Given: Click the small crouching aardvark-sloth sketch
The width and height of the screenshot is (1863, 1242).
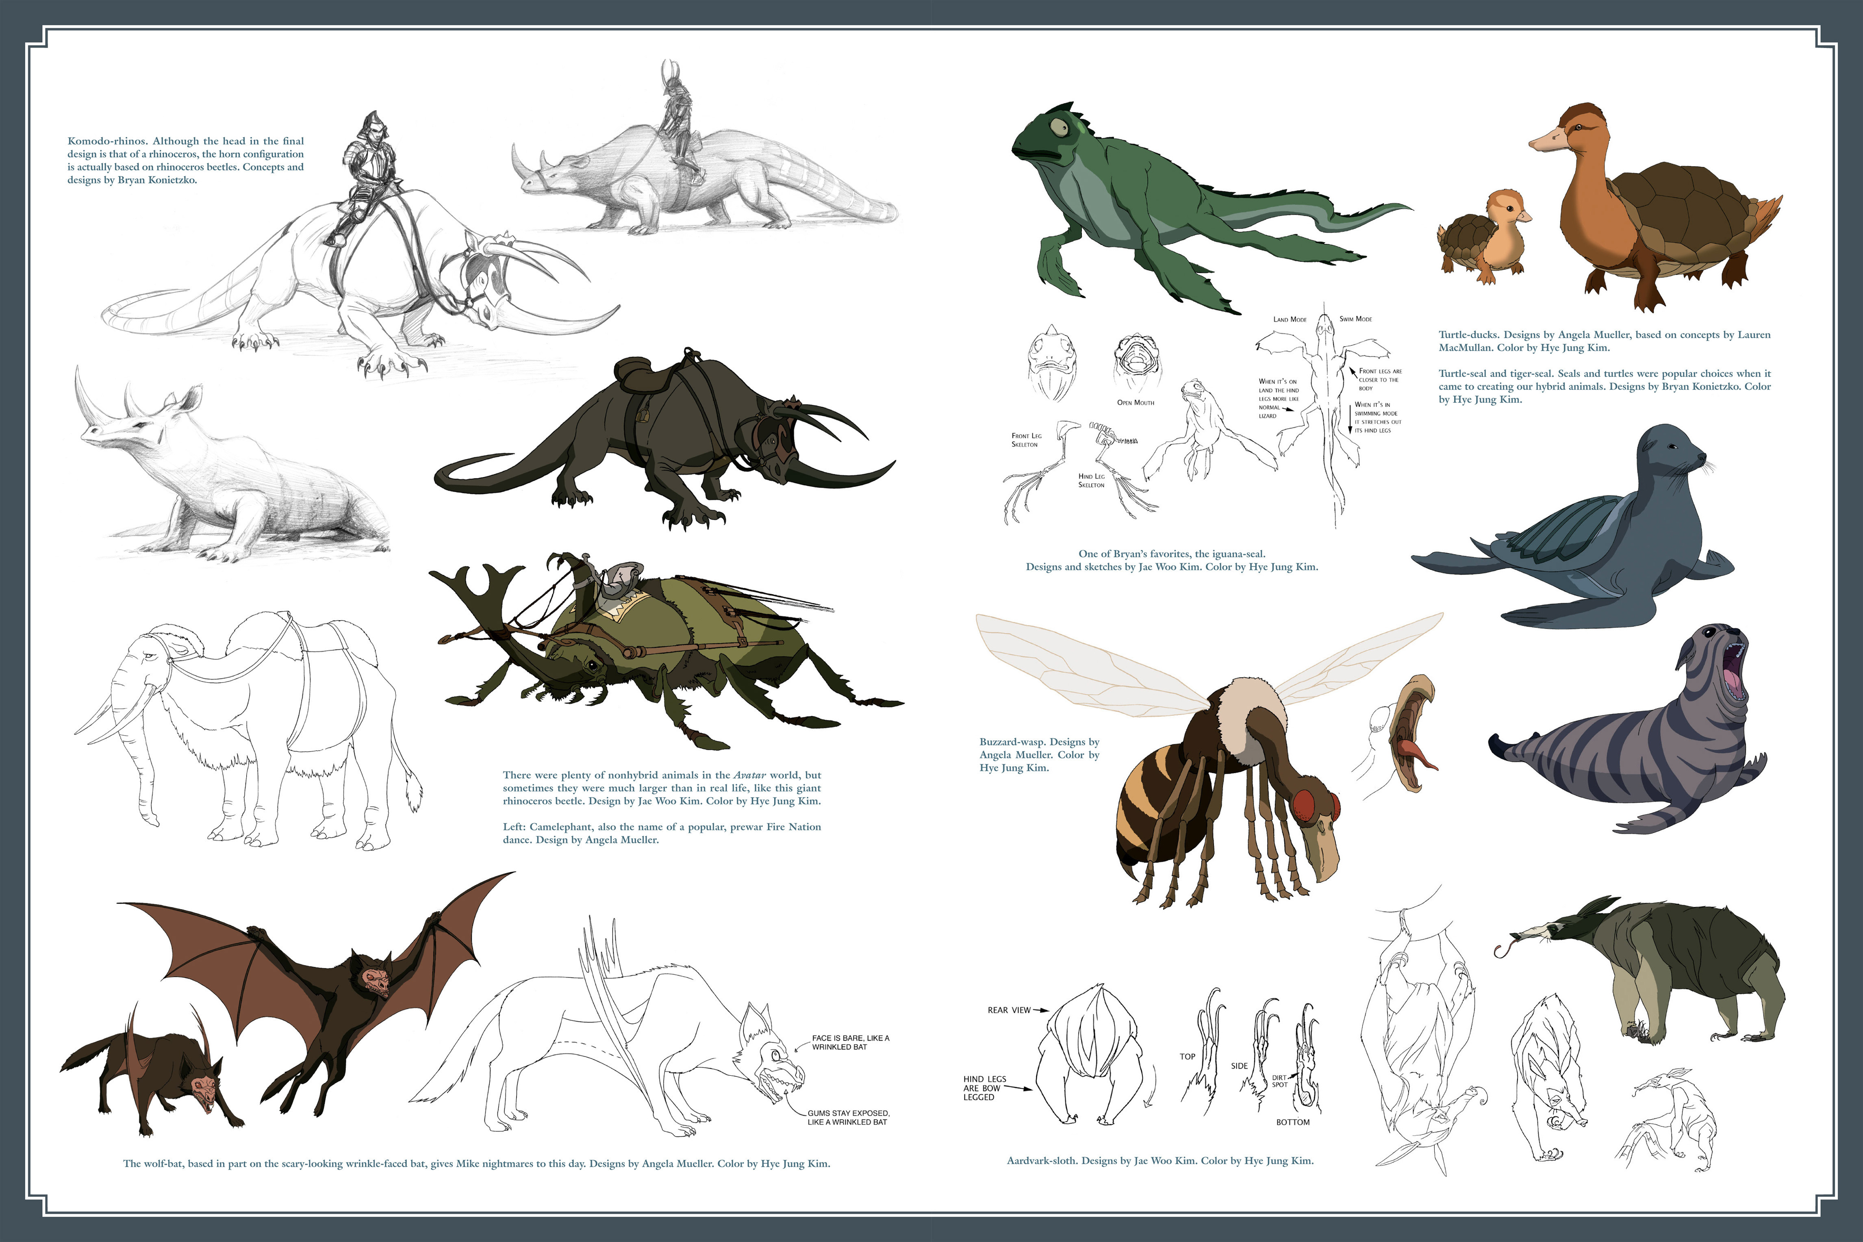Looking at the screenshot, I should click(1665, 1120).
